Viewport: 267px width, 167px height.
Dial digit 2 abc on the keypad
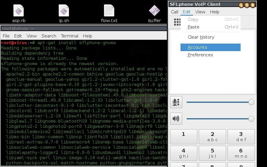212,137
